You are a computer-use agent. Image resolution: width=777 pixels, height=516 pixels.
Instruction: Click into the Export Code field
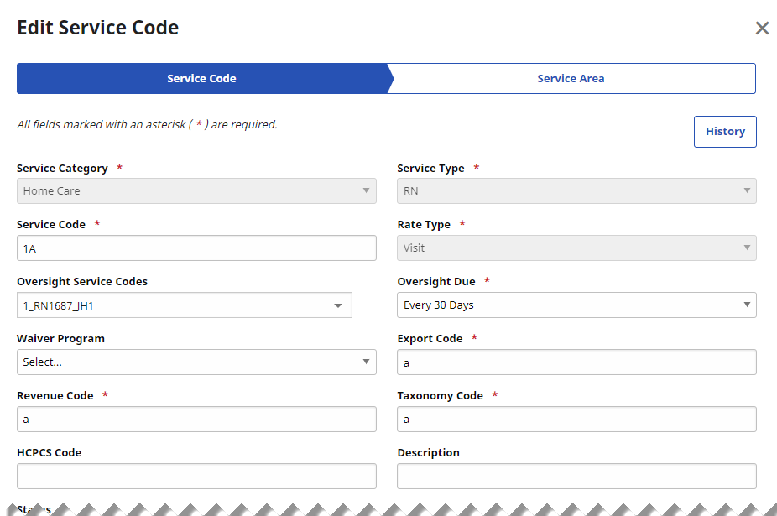(576, 362)
